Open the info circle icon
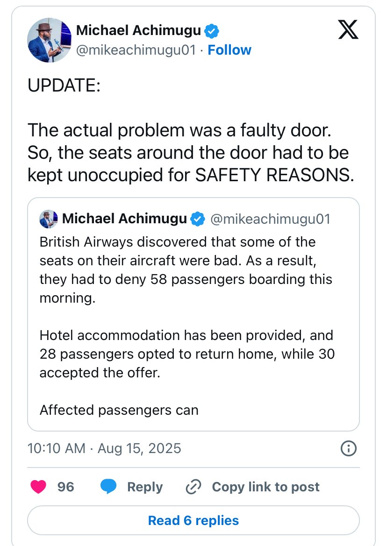This screenshot has height=546, width=387. coord(348,449)
